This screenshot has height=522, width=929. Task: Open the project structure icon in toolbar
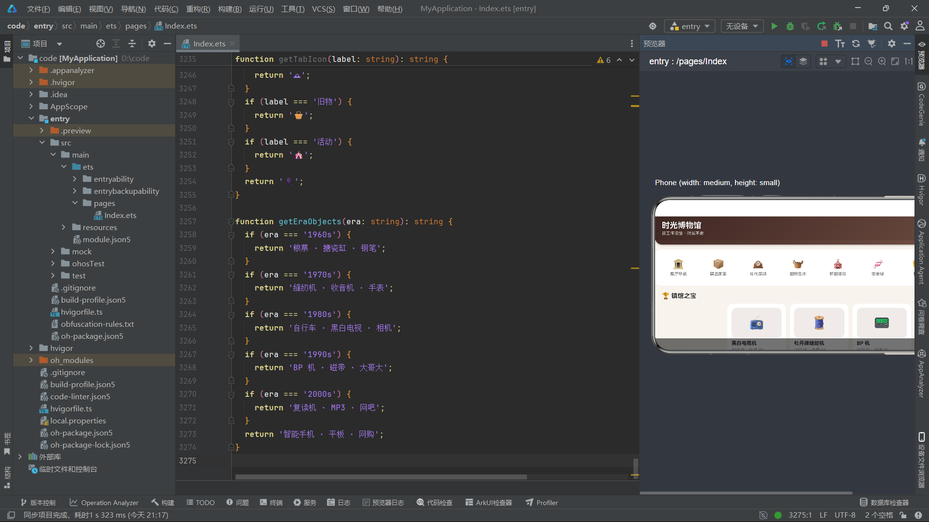(x=872, y=26)
